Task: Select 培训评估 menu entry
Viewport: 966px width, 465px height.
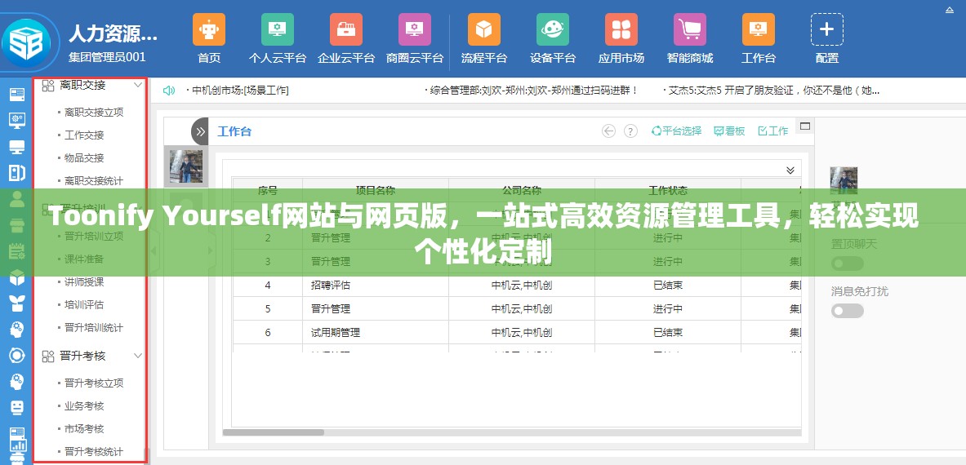Action: (x=84, y=304)
